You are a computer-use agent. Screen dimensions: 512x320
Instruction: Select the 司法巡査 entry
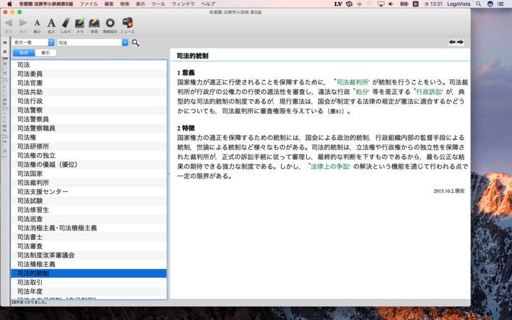click(x=89, y=219)
